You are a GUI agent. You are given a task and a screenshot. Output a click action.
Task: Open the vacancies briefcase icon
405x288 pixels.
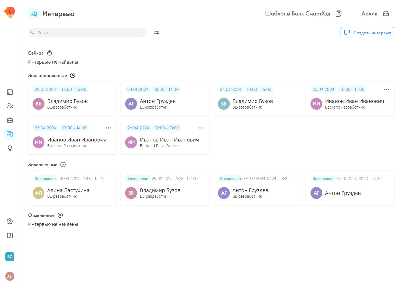(10, 120)
